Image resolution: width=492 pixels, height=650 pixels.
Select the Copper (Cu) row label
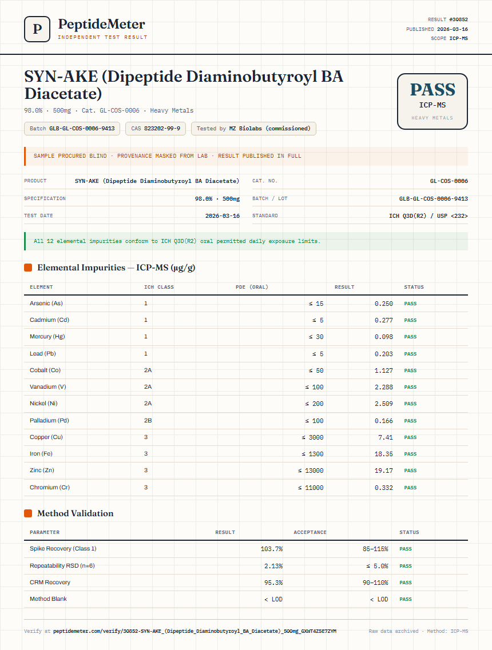point(46,437)
